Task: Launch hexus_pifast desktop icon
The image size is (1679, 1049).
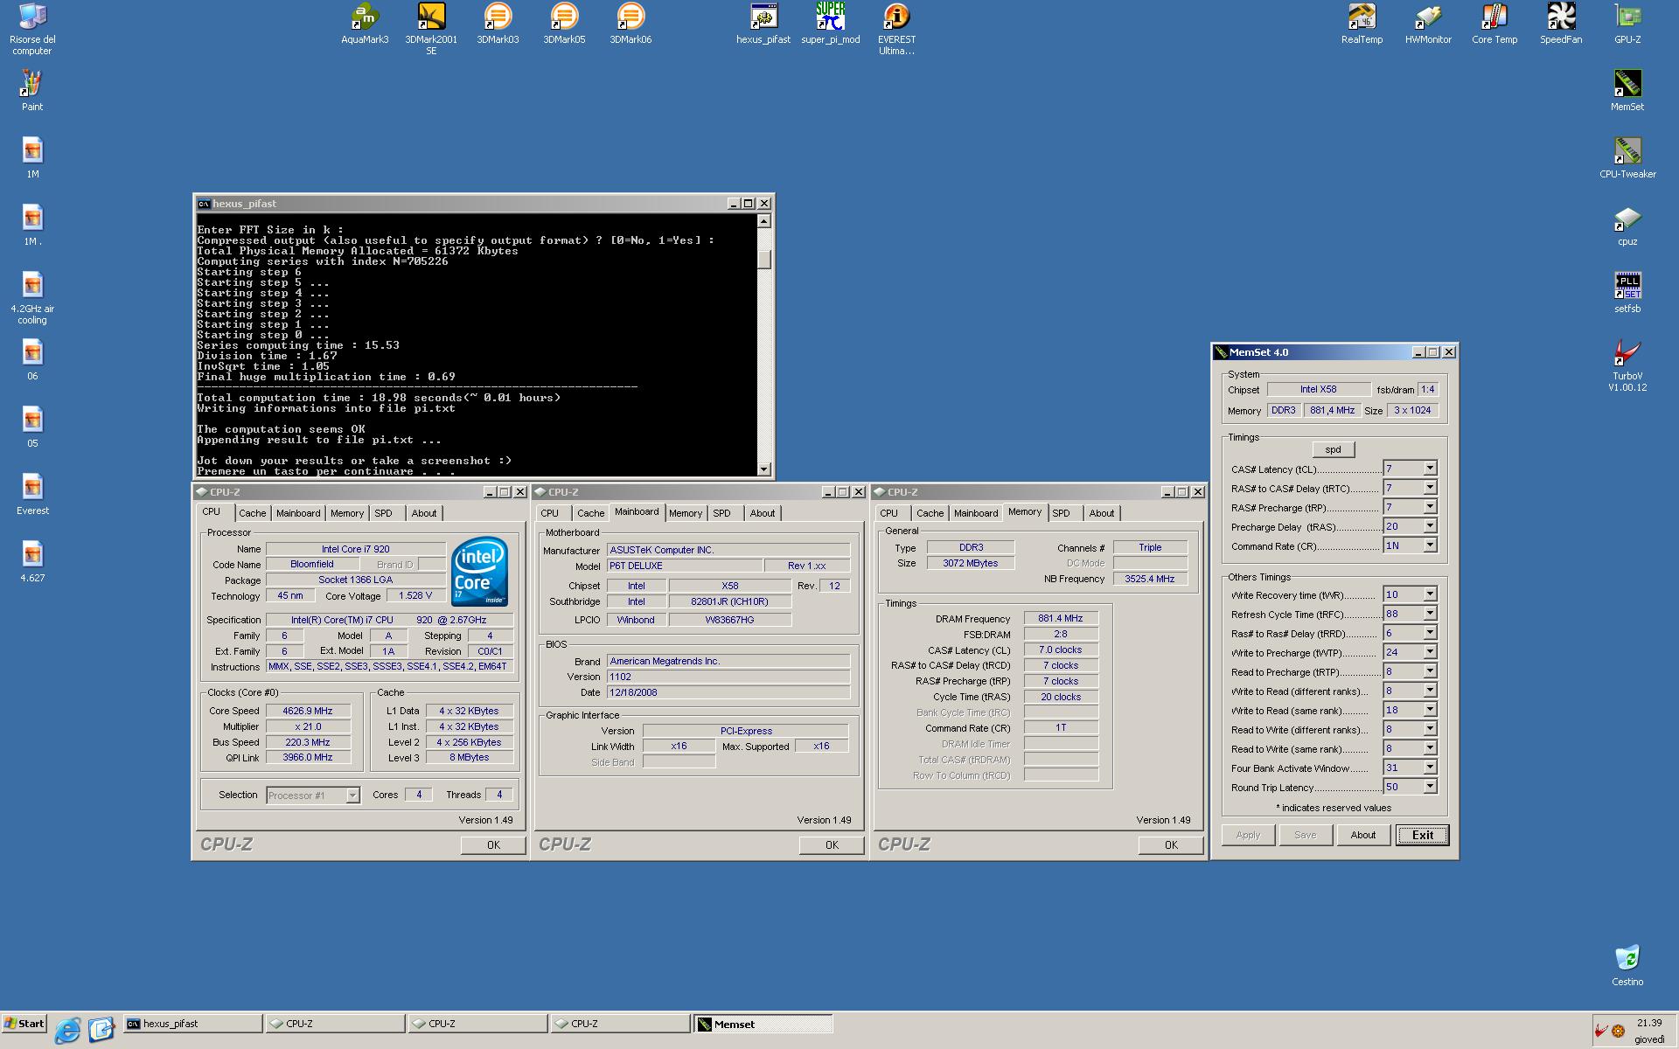Action: (763, 24)
